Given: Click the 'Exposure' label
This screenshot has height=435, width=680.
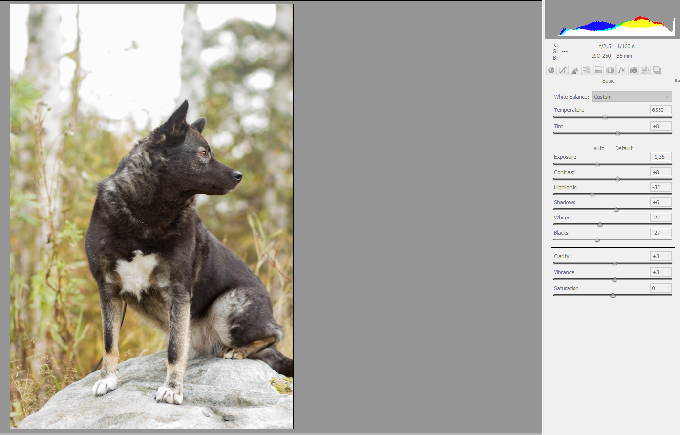Looking at the screenshot, I should [x=565, y=157].
